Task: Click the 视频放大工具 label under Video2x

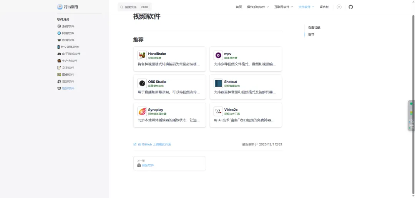Action: (232, 114)
